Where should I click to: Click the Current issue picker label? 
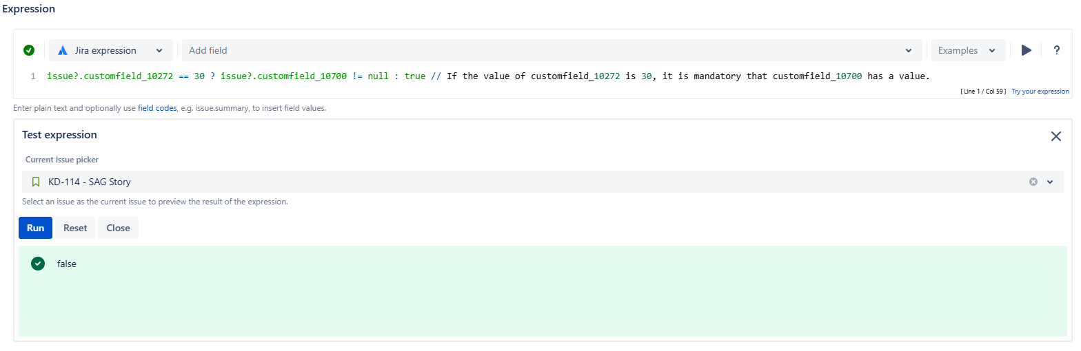click(x=62, y=160)
